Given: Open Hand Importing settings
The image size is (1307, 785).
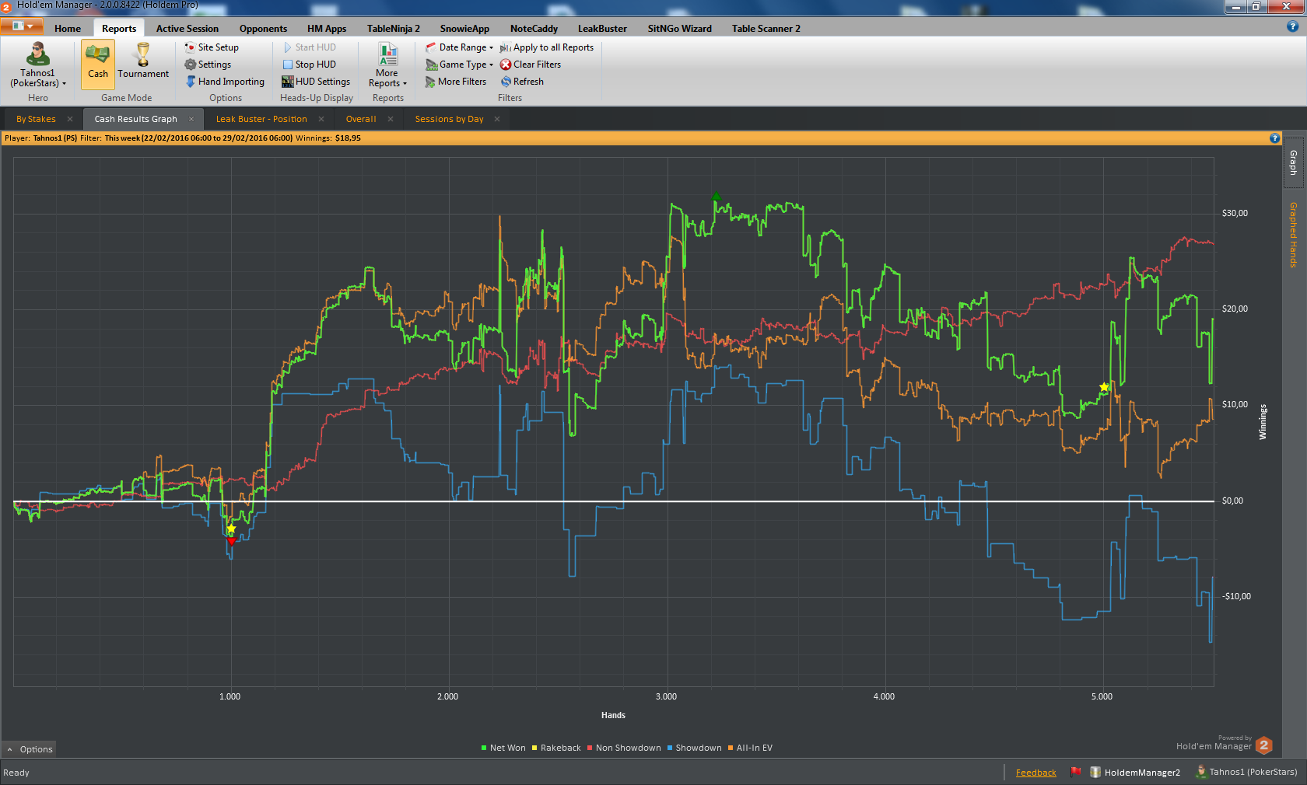Looking at the screenshot, I should click(x=225, y=82).
